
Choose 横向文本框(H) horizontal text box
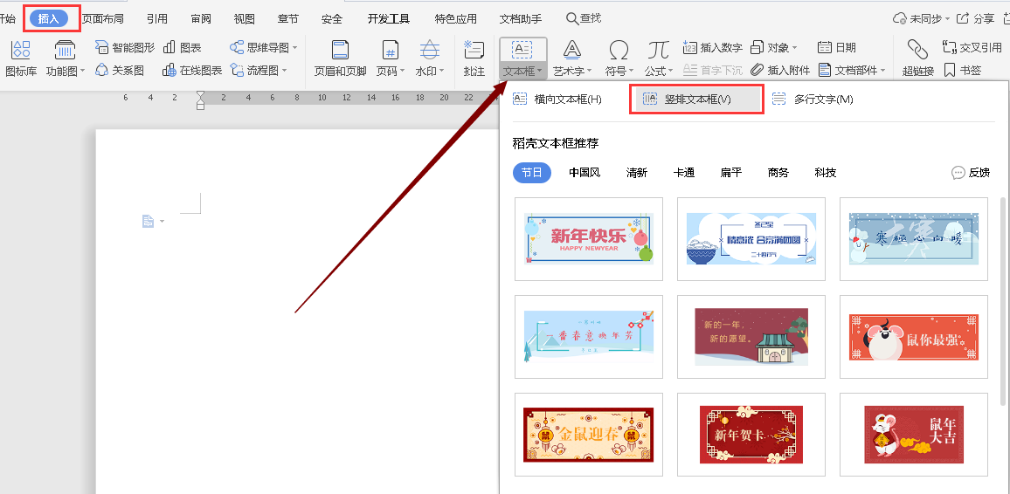557,99
